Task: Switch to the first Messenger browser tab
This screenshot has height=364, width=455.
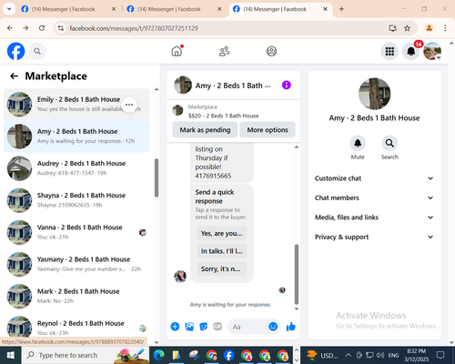Action: coord(68,9)
